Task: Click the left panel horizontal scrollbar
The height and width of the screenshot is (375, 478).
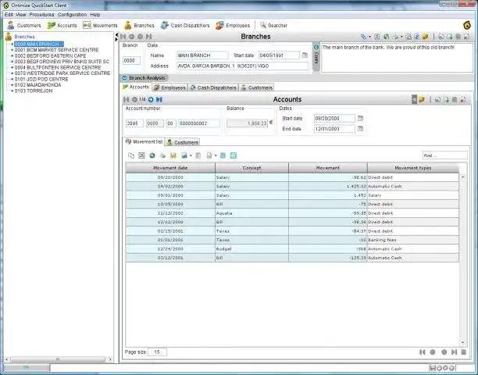Action: [58, 359]
